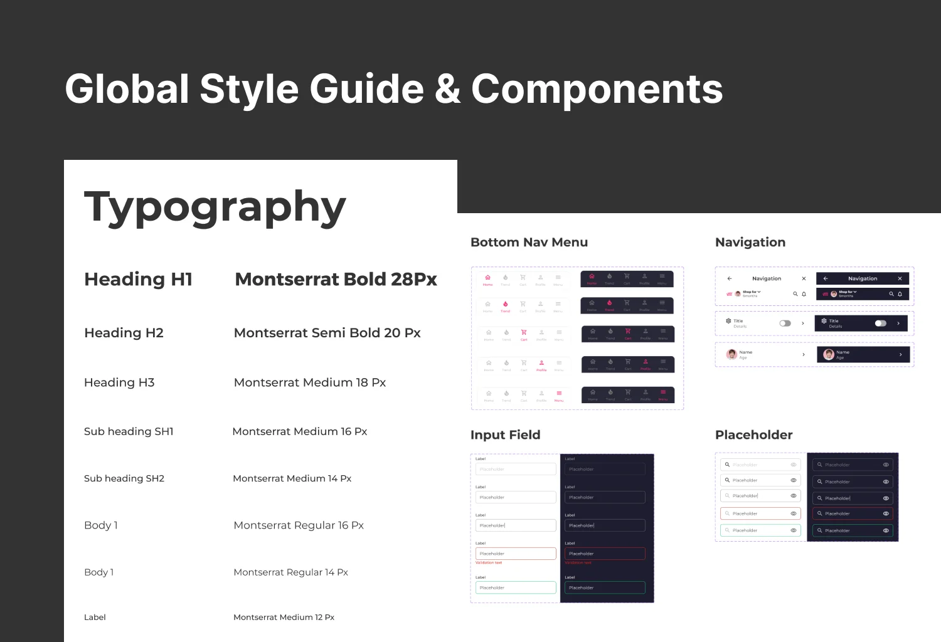Image resolution: width=941 pixels, height=642 pixels.
Task: Click the search icon in the light navigation header
Action: tap(795, 293)
